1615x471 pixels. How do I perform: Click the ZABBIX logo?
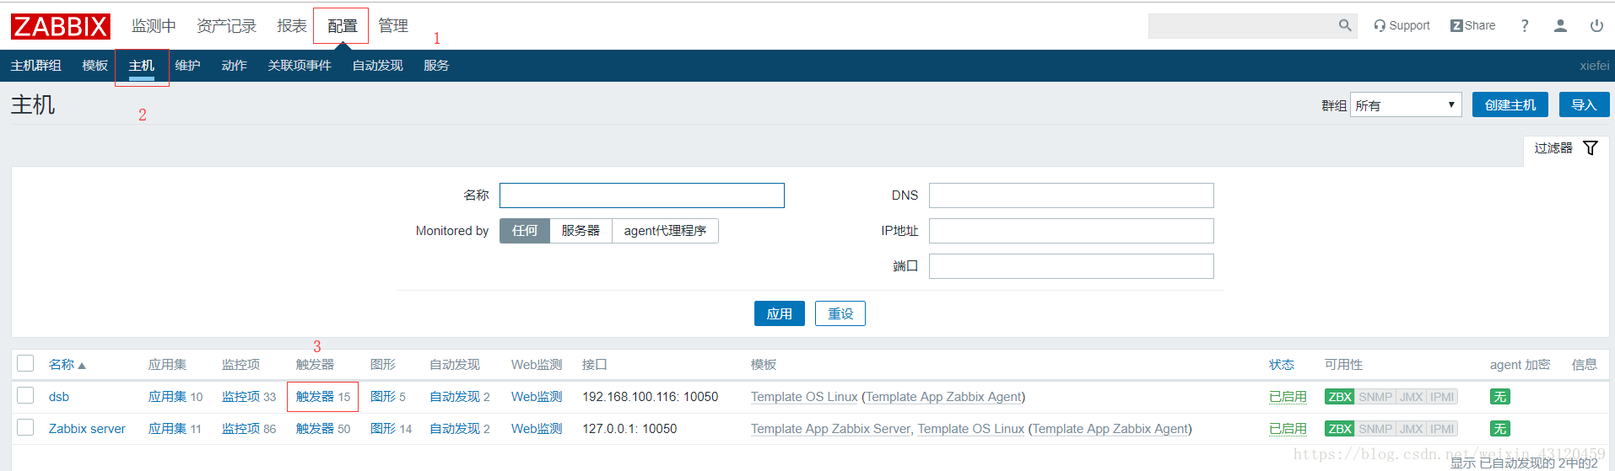coord(61,26)
